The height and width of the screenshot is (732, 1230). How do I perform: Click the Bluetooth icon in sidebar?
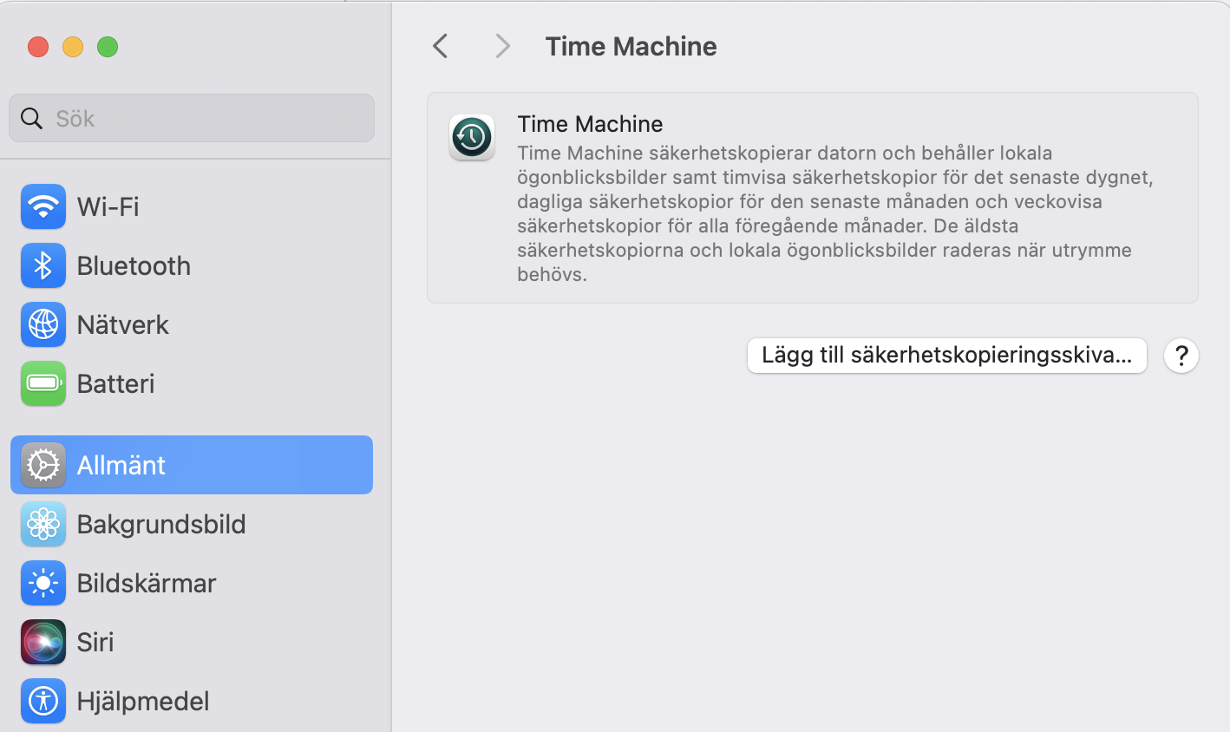click(43, 265)
